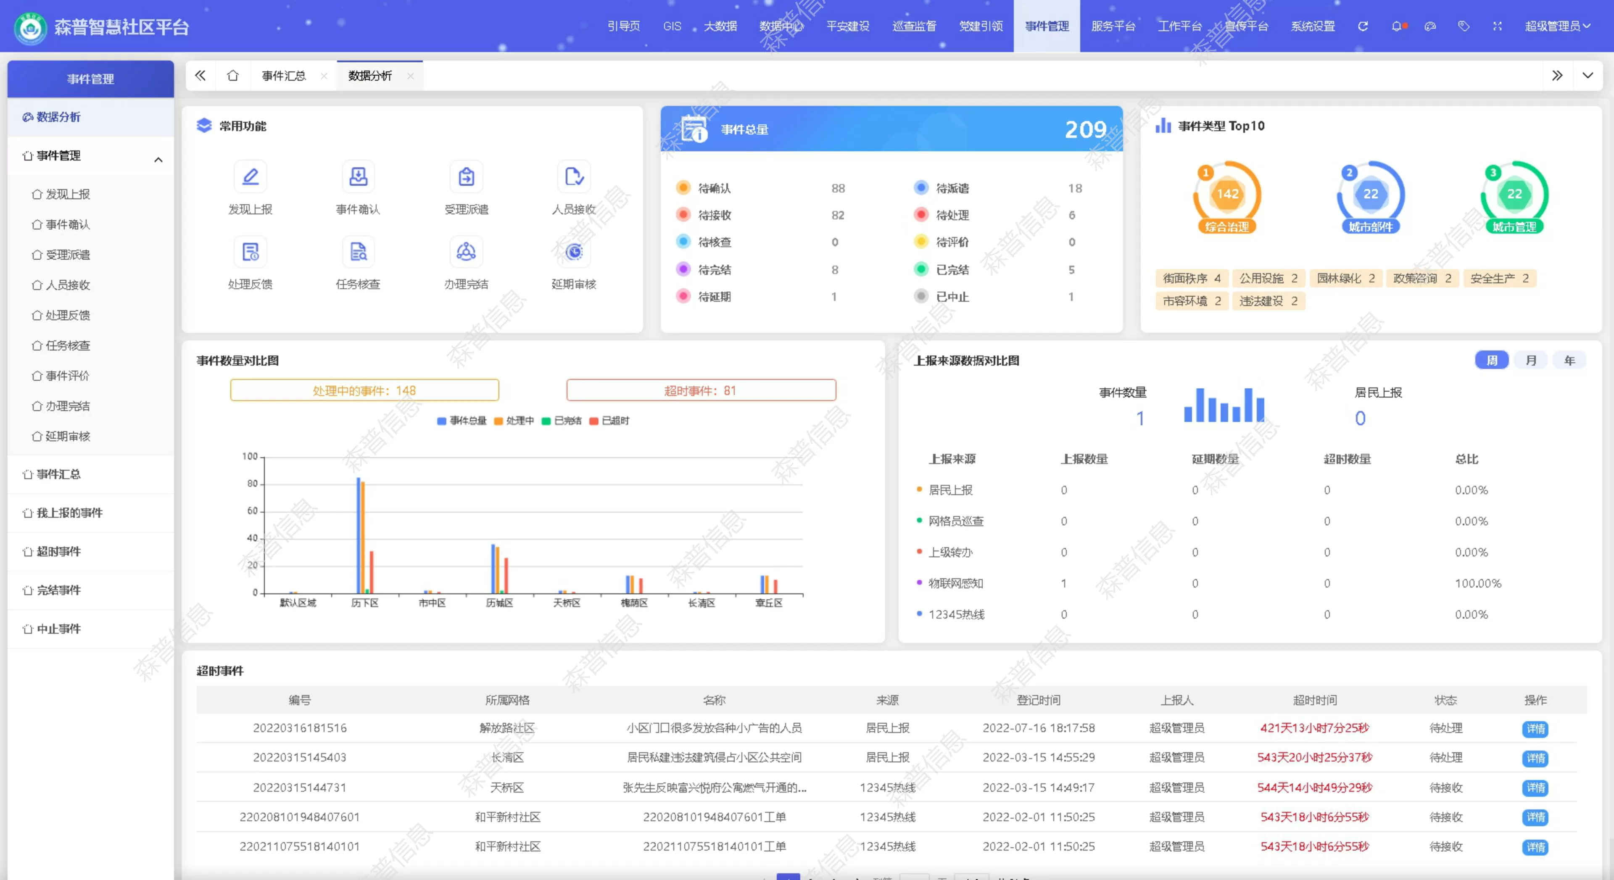Click the tag icon in header

pyautogui.click(x=1464, y=26)
